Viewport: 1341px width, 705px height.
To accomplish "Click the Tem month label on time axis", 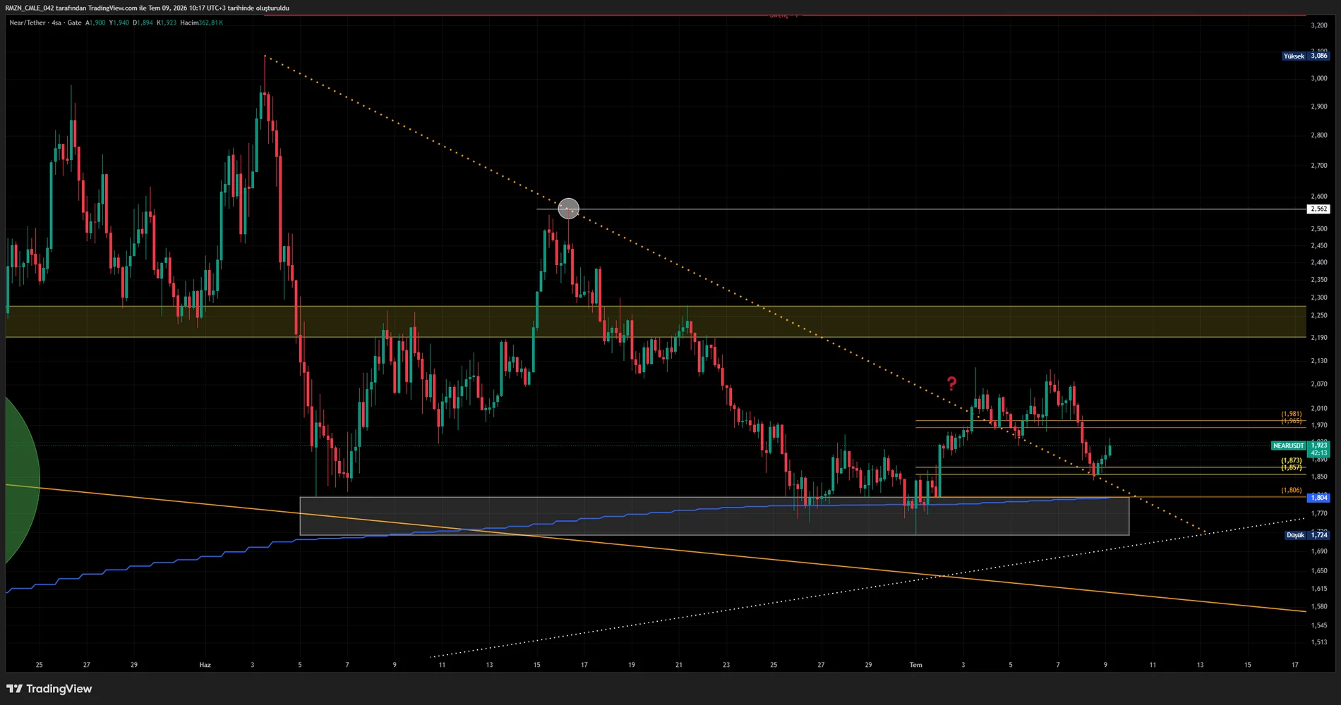I will click(x=915, y=665).
